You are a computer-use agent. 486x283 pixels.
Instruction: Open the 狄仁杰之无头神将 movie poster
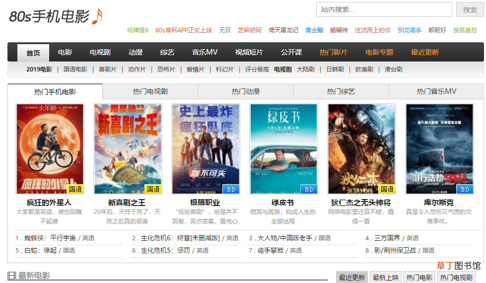362,149
